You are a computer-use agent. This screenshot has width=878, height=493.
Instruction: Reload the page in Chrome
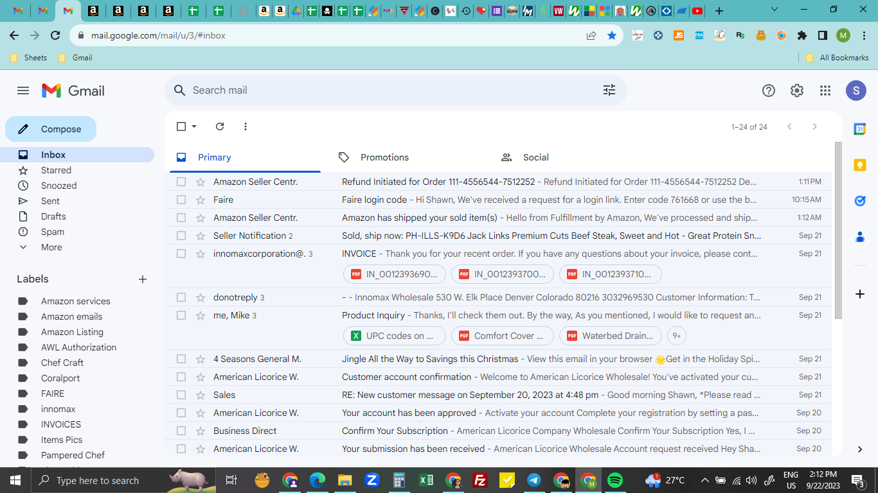click(x=55, y=35)
